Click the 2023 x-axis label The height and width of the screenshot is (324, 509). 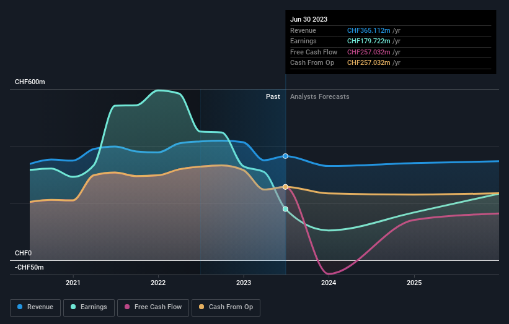pos(244,283)
